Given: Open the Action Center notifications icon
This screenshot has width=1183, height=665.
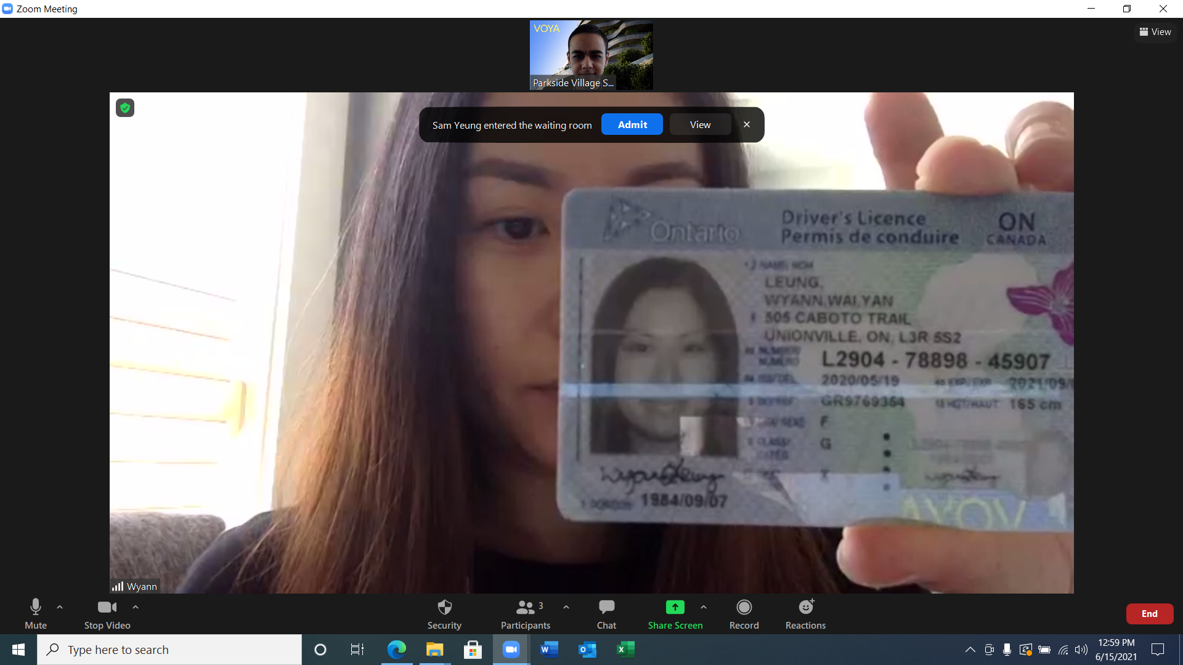Looking at the screenshot, I should pos(1158,650).
